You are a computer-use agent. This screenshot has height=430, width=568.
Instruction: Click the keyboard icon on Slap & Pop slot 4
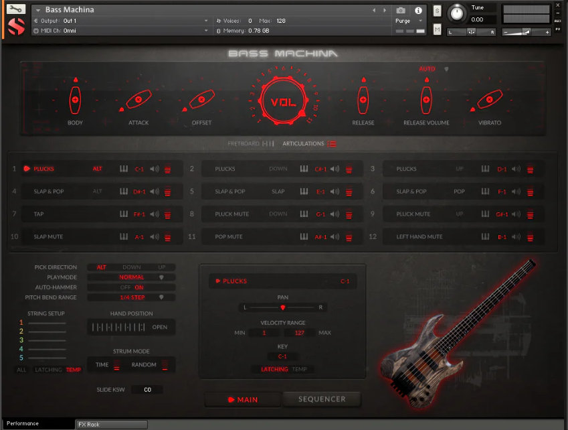point(124,192)
